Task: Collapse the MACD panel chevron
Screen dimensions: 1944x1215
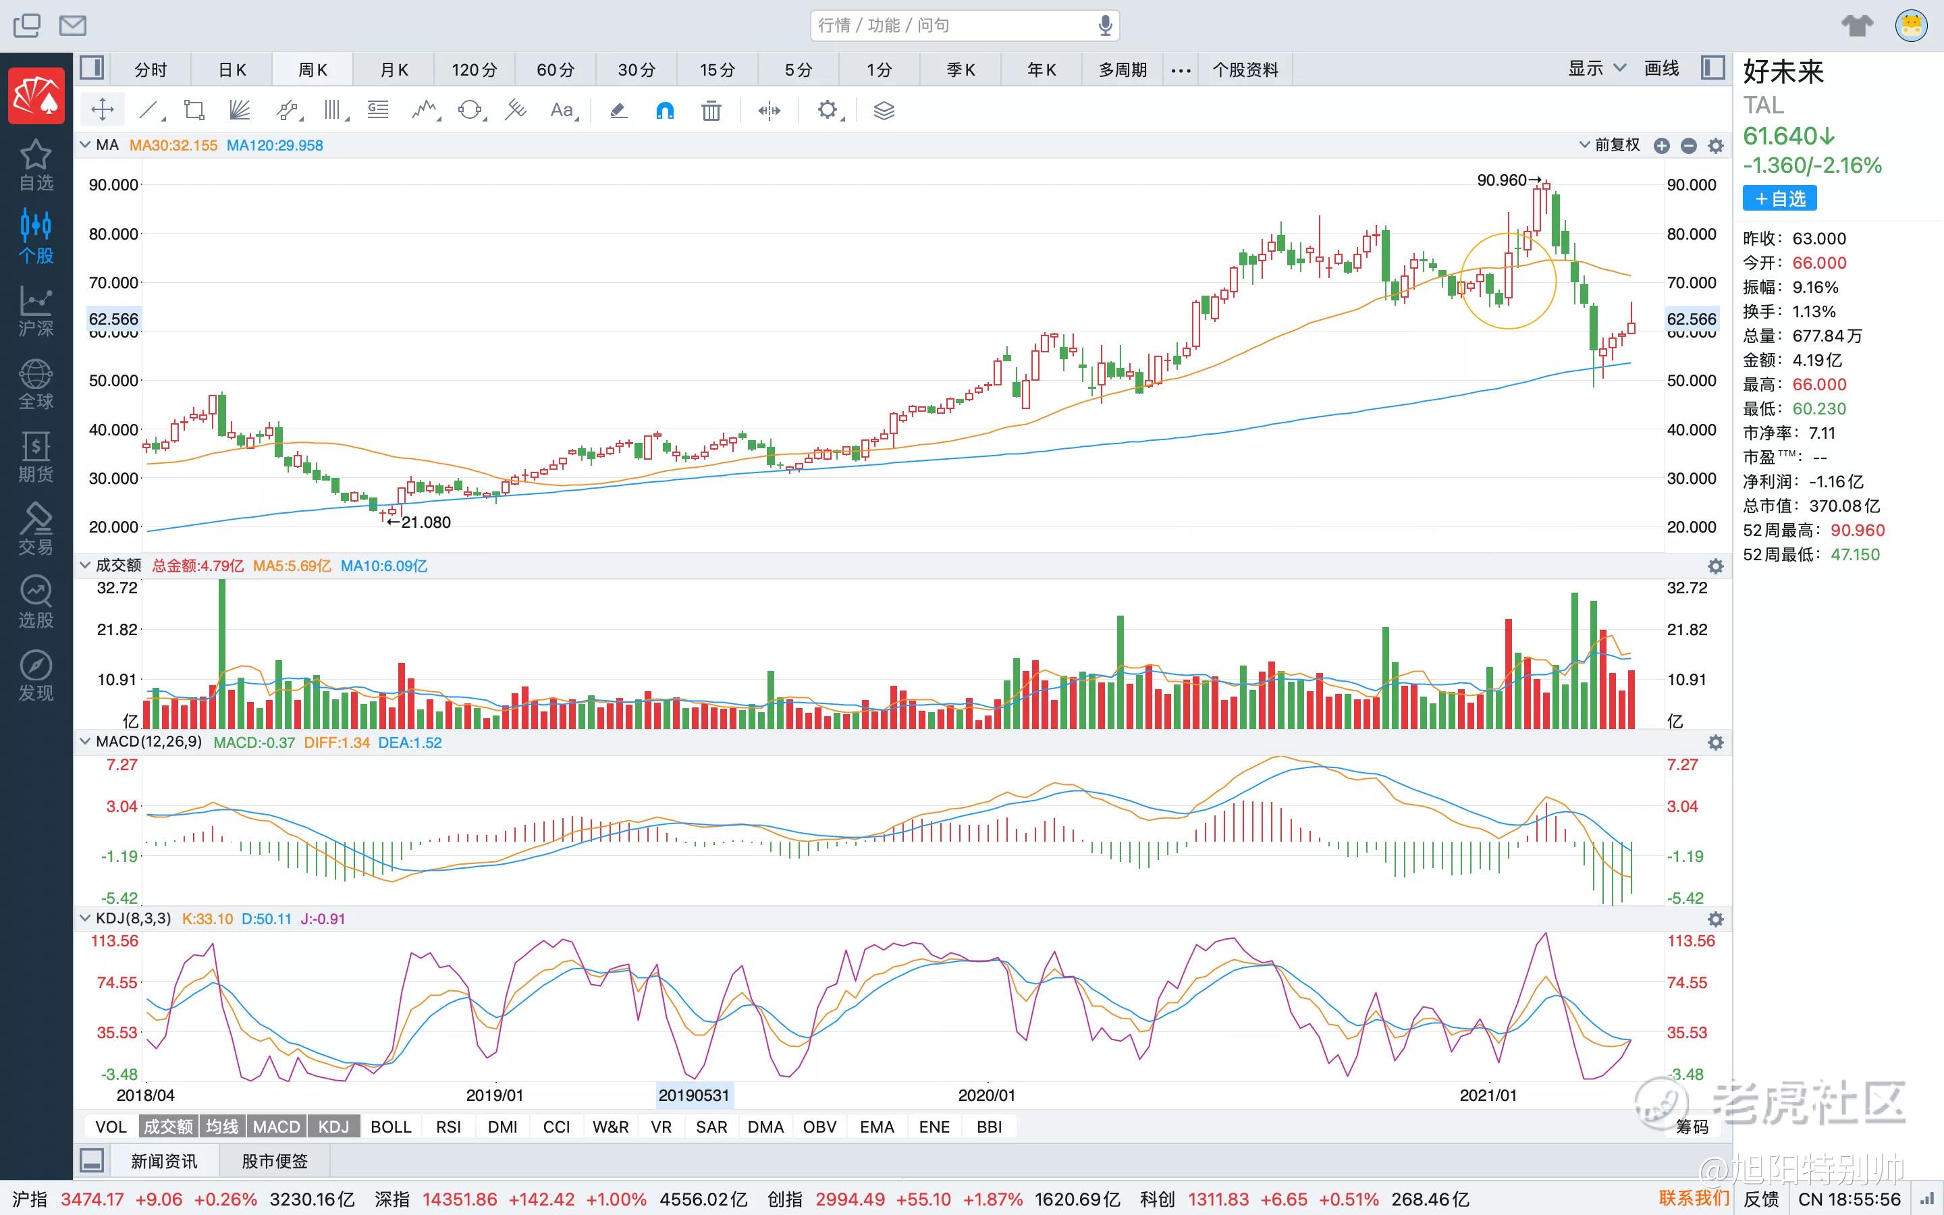Action: [85, 741]
